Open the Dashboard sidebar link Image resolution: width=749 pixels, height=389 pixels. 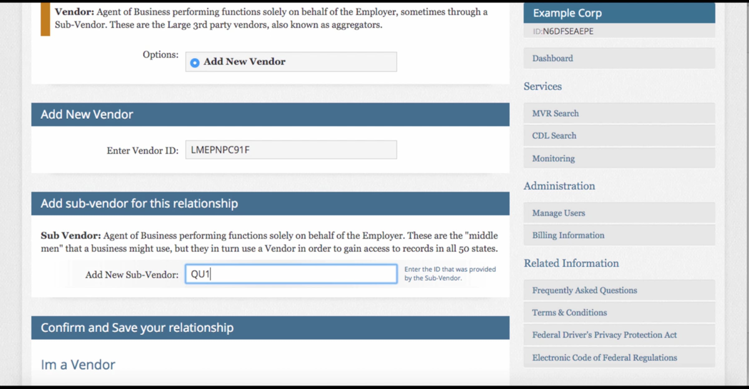point(553,58)
